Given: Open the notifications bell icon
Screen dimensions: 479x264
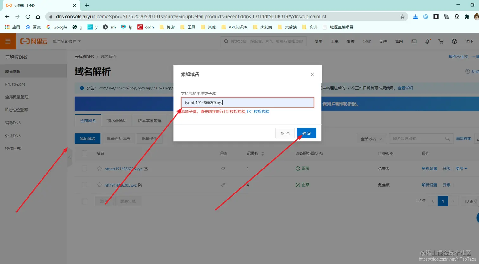Looking at the screenshot, I should click(x=427, y=41).
